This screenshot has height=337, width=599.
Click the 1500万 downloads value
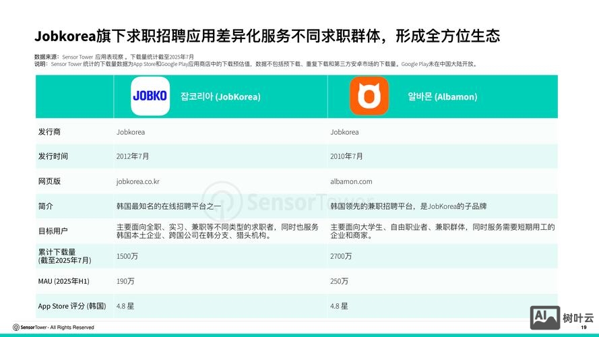(127, 256)
